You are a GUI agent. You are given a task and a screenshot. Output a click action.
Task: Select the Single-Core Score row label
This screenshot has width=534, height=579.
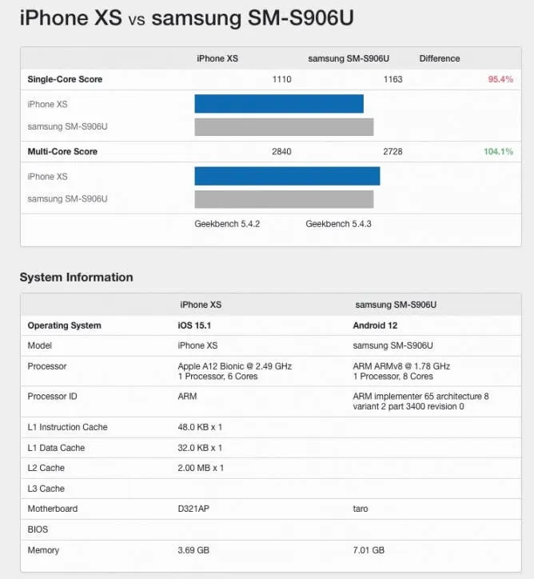coord(65,79)
